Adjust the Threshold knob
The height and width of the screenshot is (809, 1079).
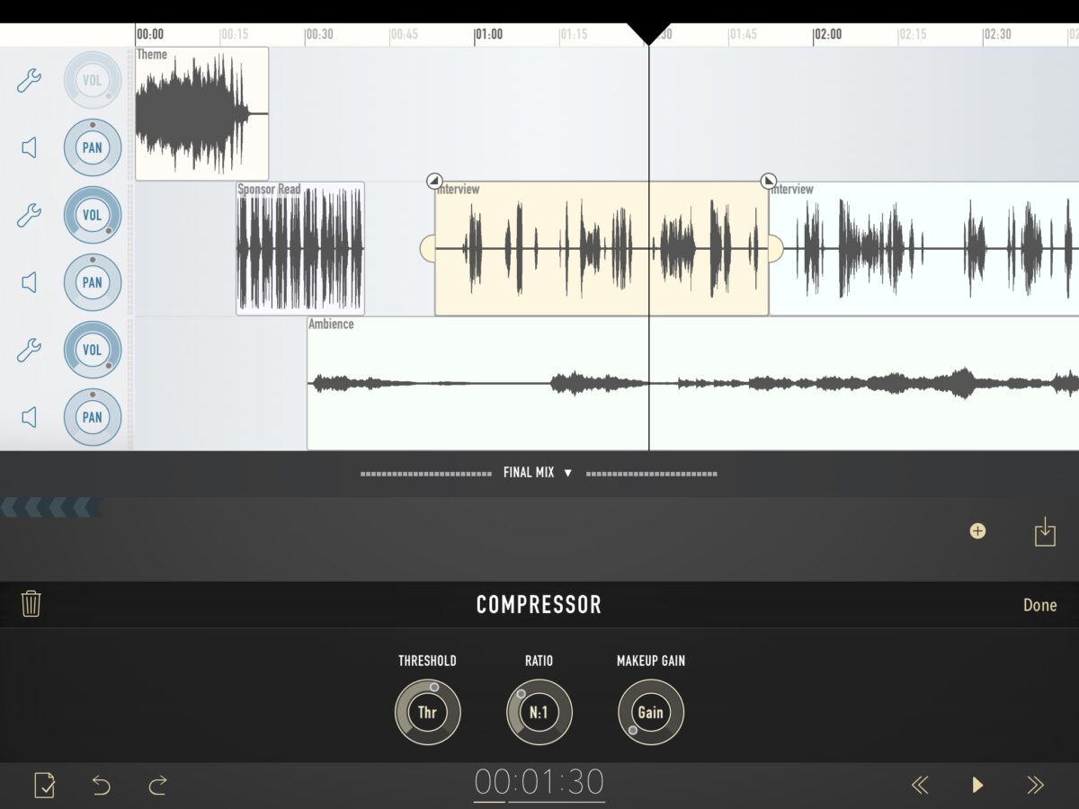click(x=428, y=713)
